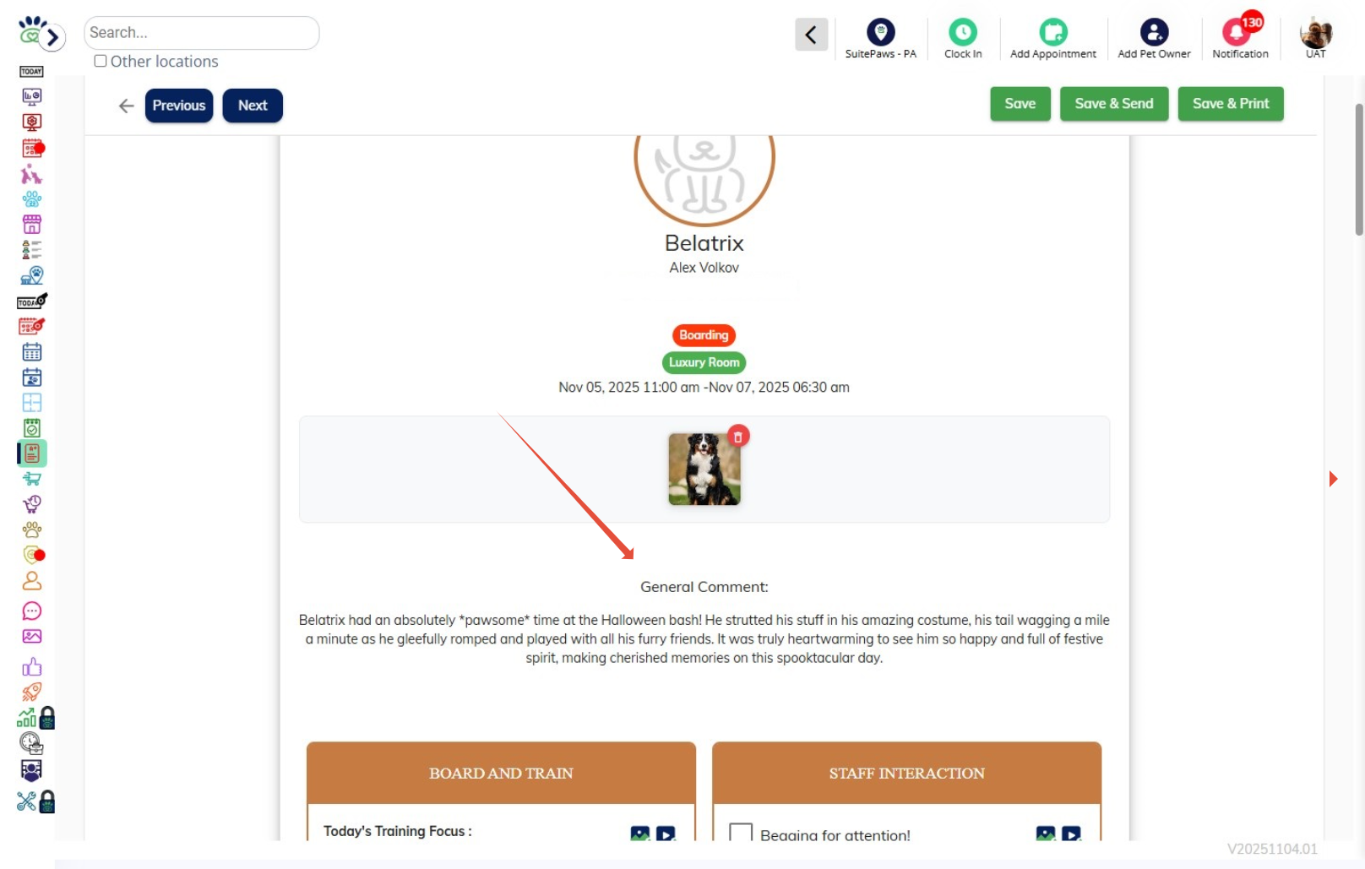
Task: Open the thumbs-up sidebar icon
Action: click(32, 667)
